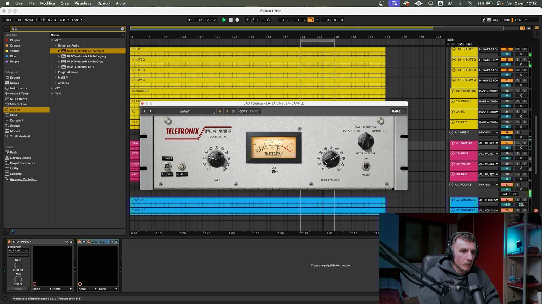
Task: Select the Instruments browser category
Action: (x=18, y=88)
